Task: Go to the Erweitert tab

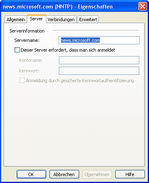Action: [88, 20]
